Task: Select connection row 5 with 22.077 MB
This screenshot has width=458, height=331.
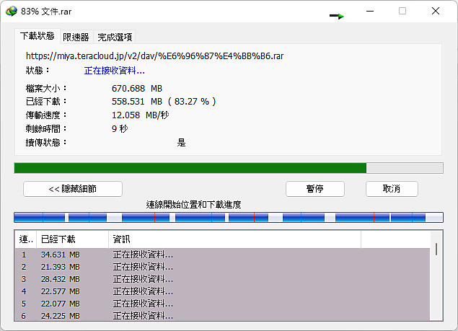Action: (x=222, y=304)
